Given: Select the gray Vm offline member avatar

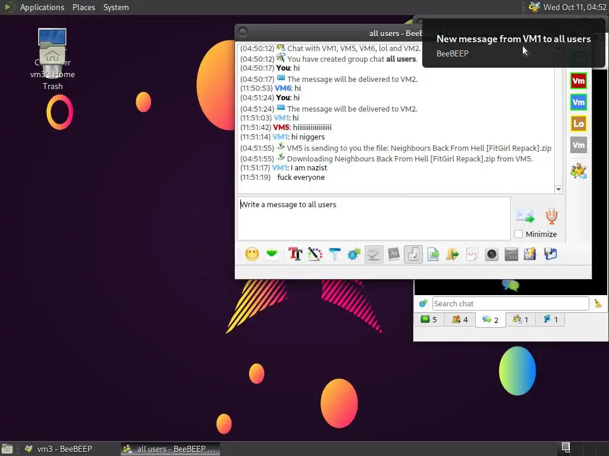Looking at the screenshot, I should [x=578, y=145].
